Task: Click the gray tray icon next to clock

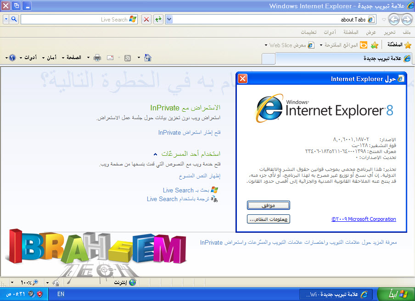Action: [x=32, y=294]
